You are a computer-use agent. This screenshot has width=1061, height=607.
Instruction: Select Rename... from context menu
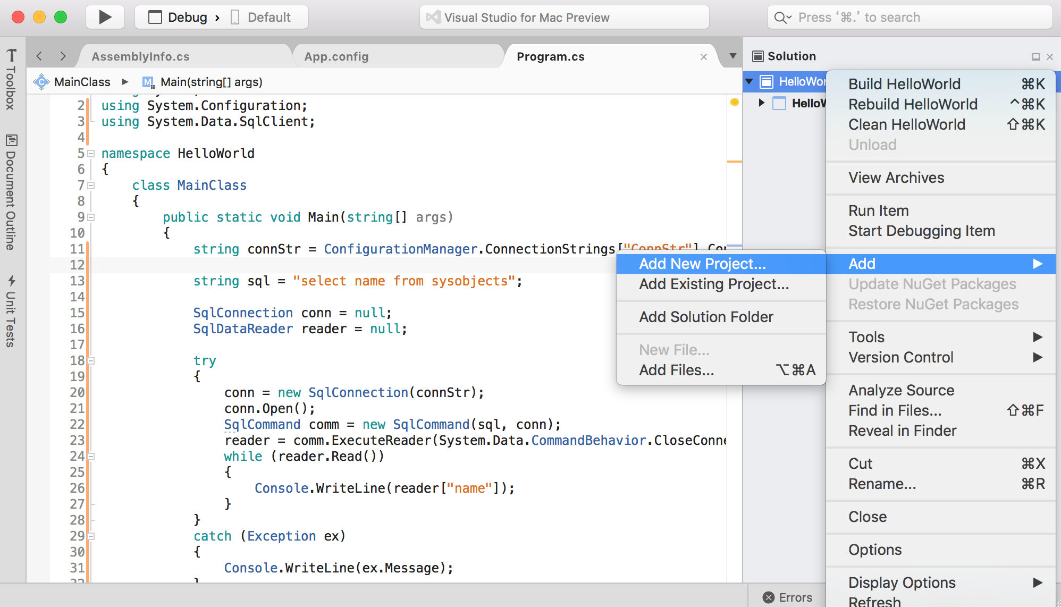coord(941,484)
